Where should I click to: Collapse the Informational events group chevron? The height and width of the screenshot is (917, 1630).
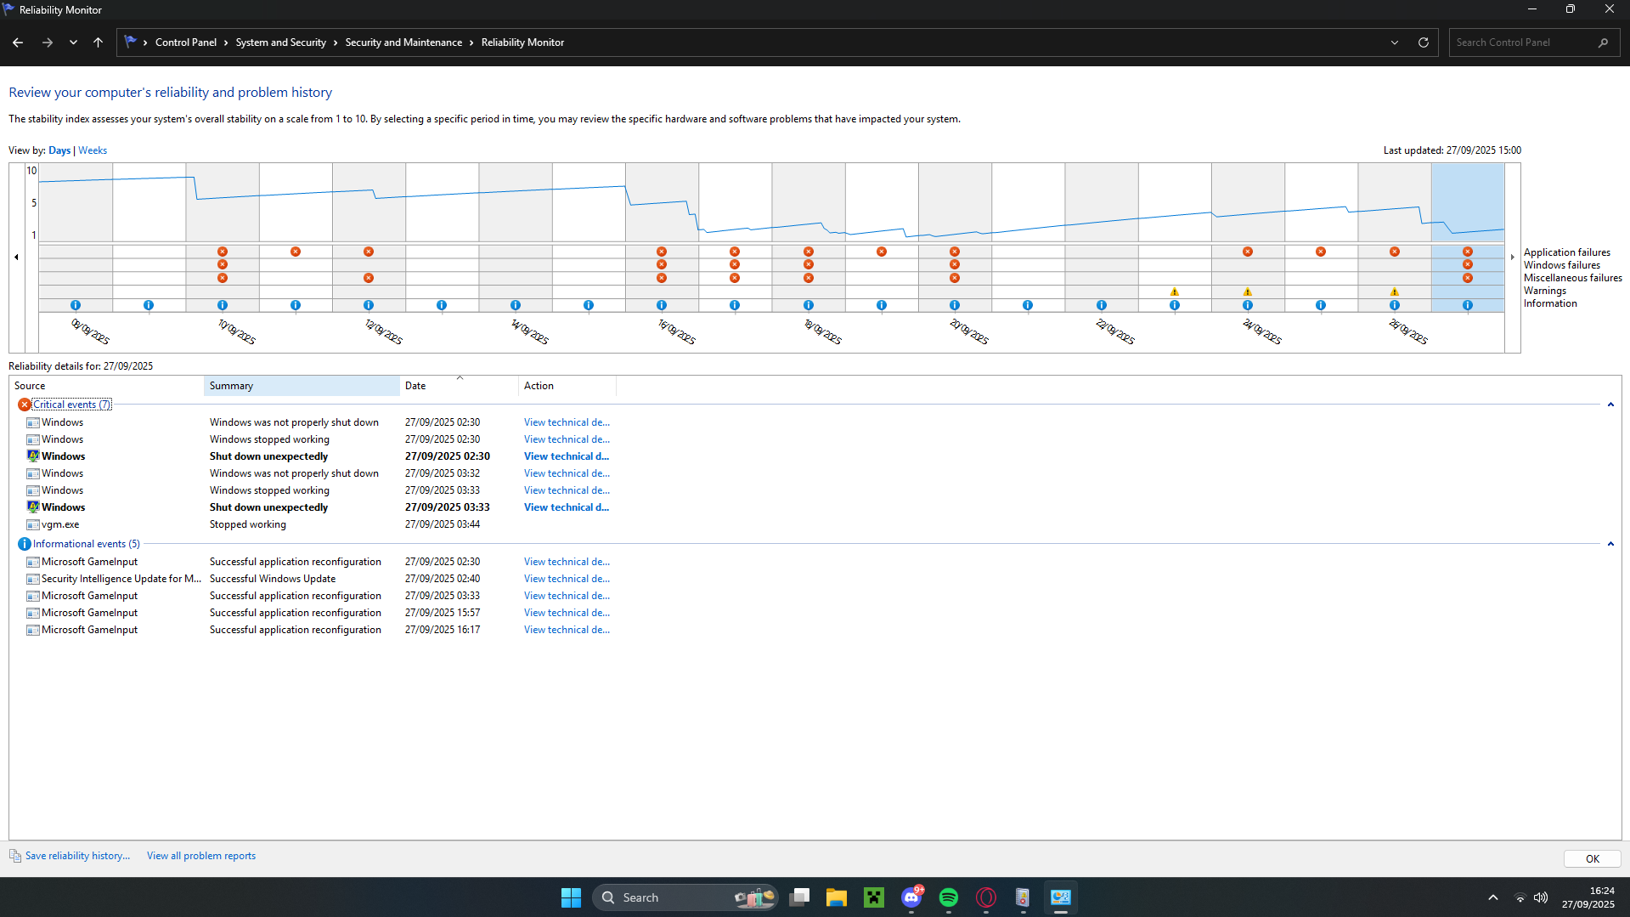tap(1610, 544)
